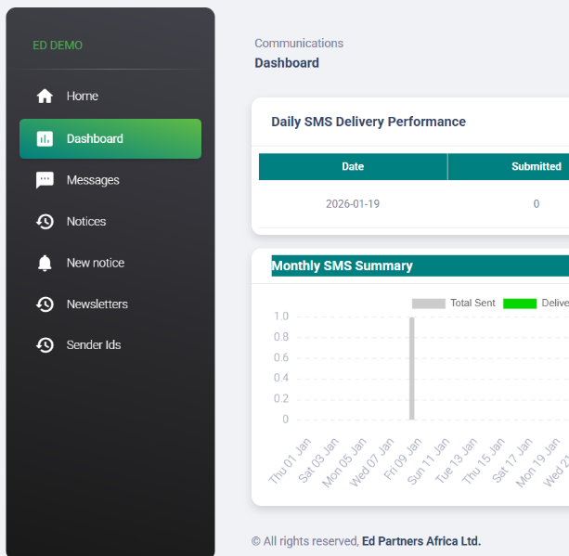This screenshot has height=556, width=569.
Task: Open the Home menu item
Action: click(x=82, y=97)
